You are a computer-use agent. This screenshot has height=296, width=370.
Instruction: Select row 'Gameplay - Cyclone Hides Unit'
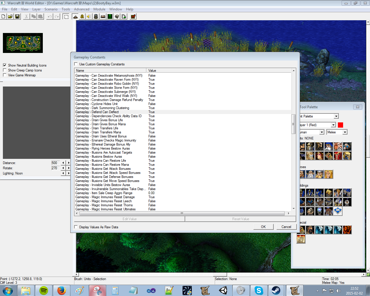click(x=183, y=104)
